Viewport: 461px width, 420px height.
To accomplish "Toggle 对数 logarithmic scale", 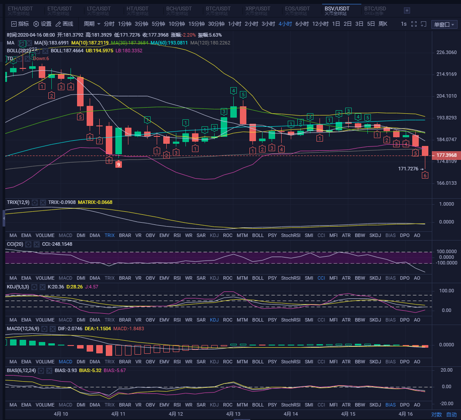I will [436, 414].
